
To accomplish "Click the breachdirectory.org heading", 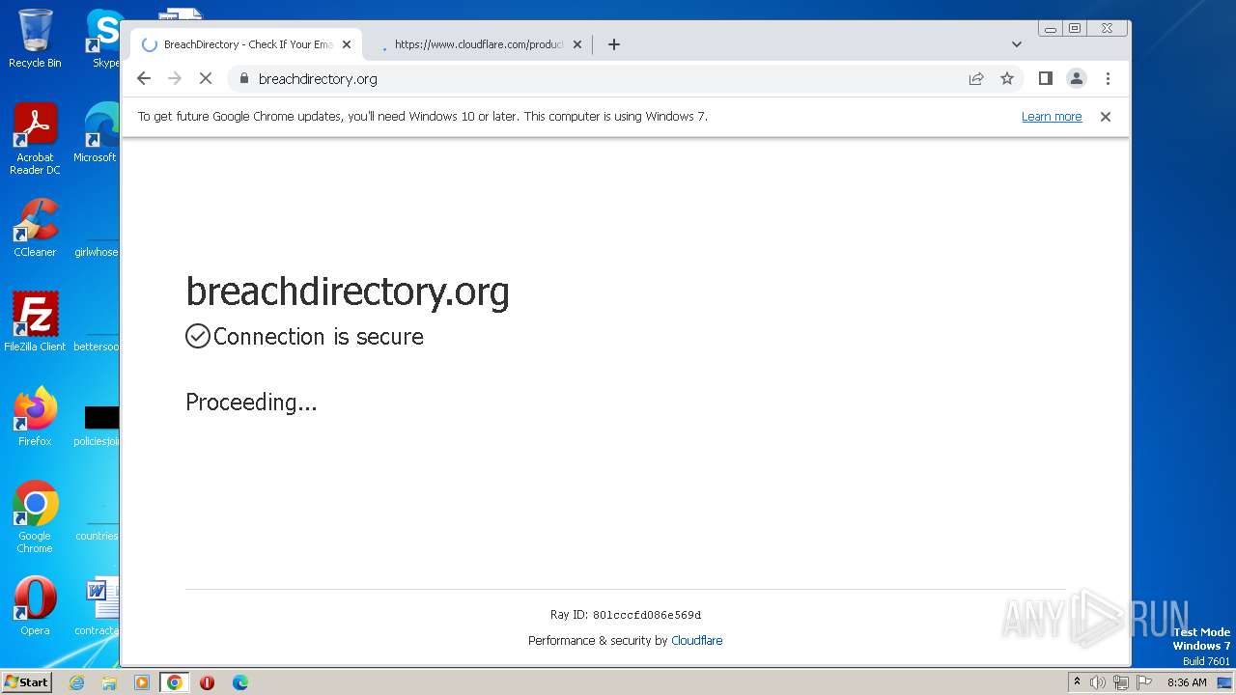I will (x=348, y=291).
